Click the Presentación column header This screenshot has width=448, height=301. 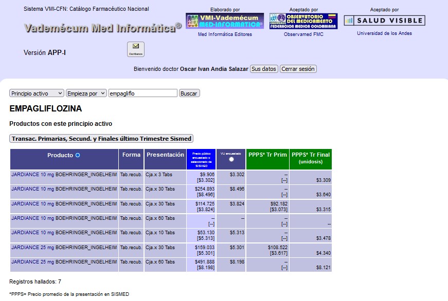click(165, 159)
